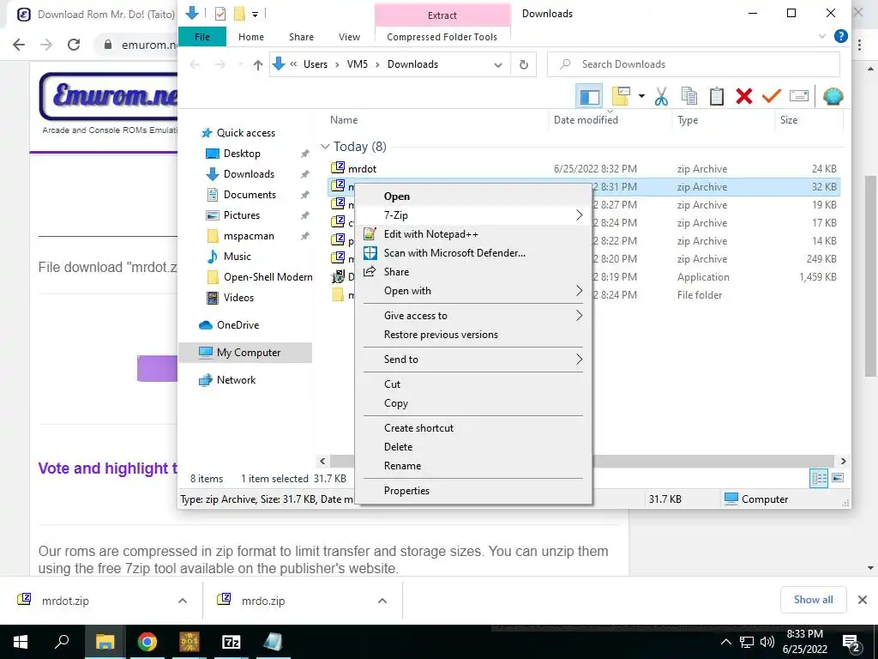
Task: Select OneDrive in the navigation pane
Action: pyautogui.click(x=238, y=325)
